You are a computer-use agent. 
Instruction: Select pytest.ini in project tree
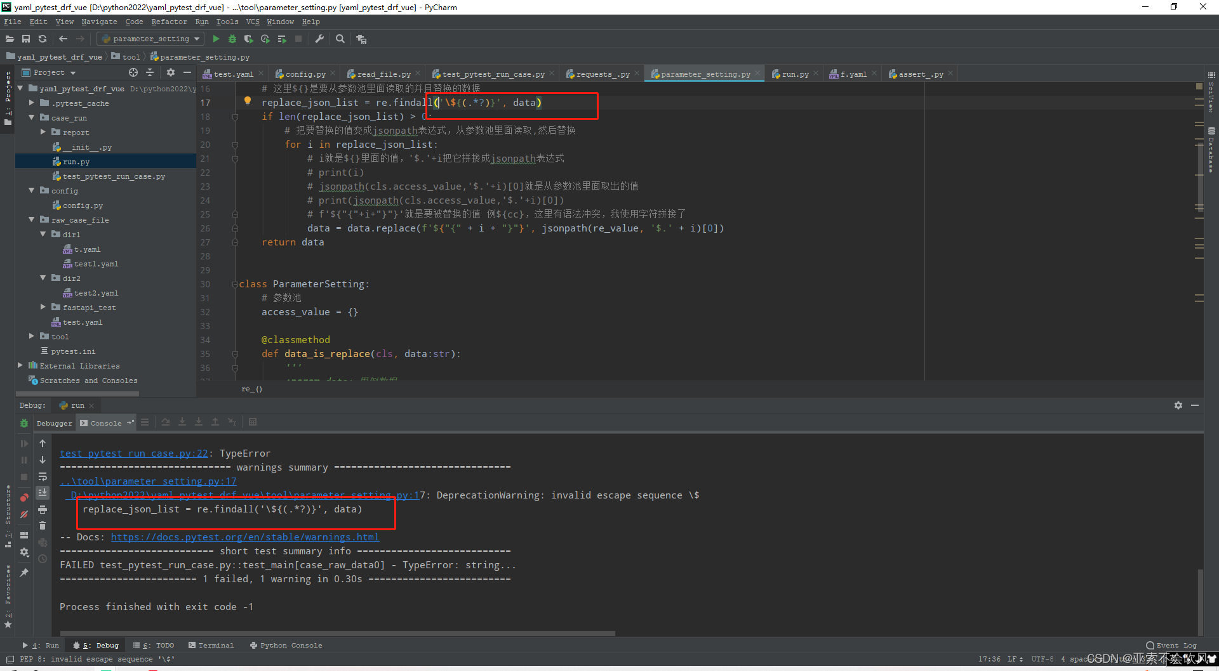click(73, 351)
